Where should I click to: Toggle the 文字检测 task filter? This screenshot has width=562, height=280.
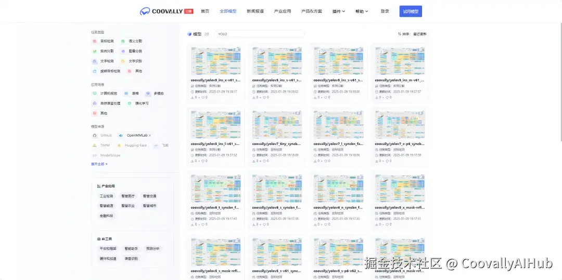point(103,61)
